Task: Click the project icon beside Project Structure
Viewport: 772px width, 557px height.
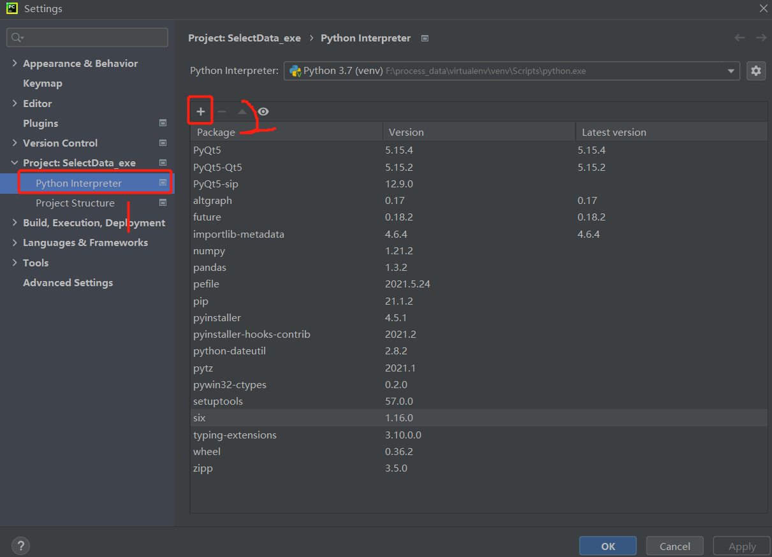Action: pyautogui.click(x=163, y=203)
